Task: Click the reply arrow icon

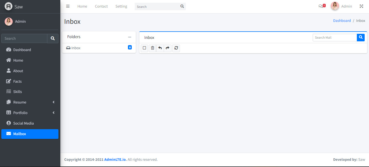Action: coord(160,48)
